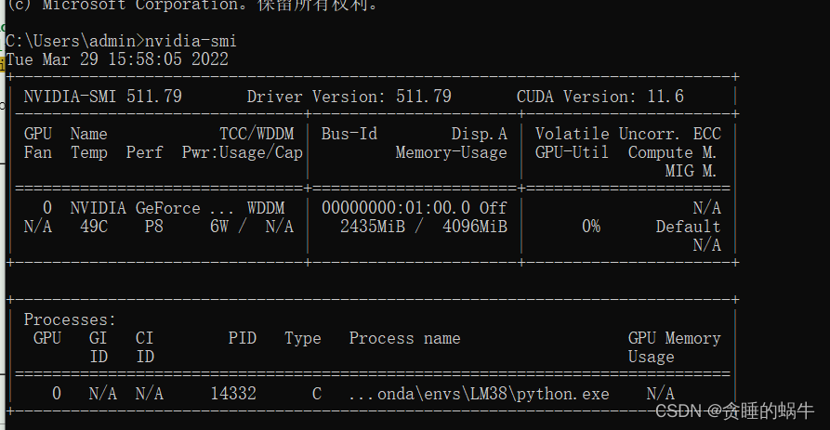Viewport: 830px width, 430px height.
Task: Click the Default compute mode text
Action: click(688, 227)
